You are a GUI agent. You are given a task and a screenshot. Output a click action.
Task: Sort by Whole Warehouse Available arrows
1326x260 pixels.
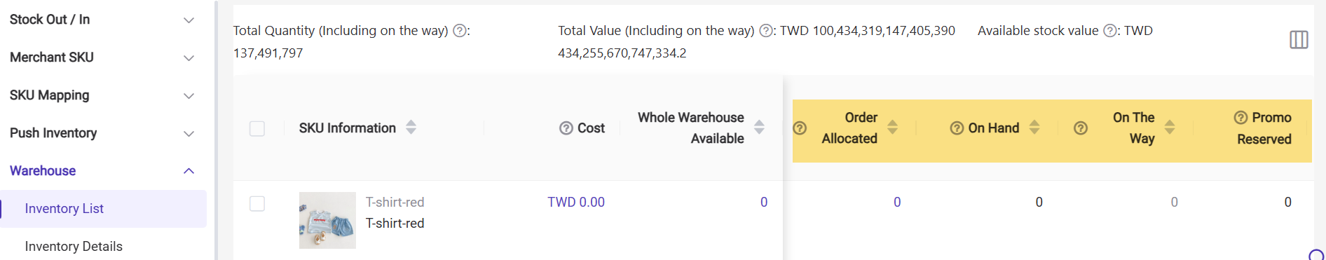point(759,128)
